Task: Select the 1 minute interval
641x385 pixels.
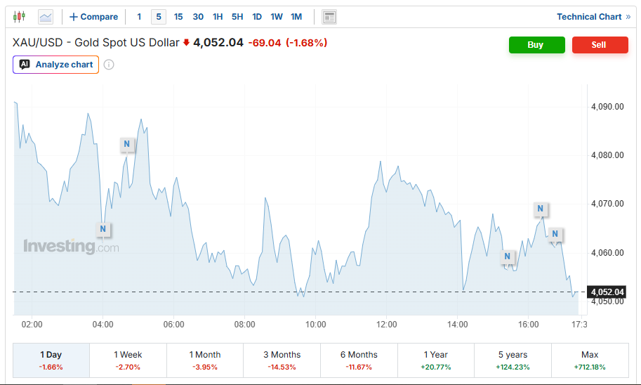Action: [x=139, y=17]
